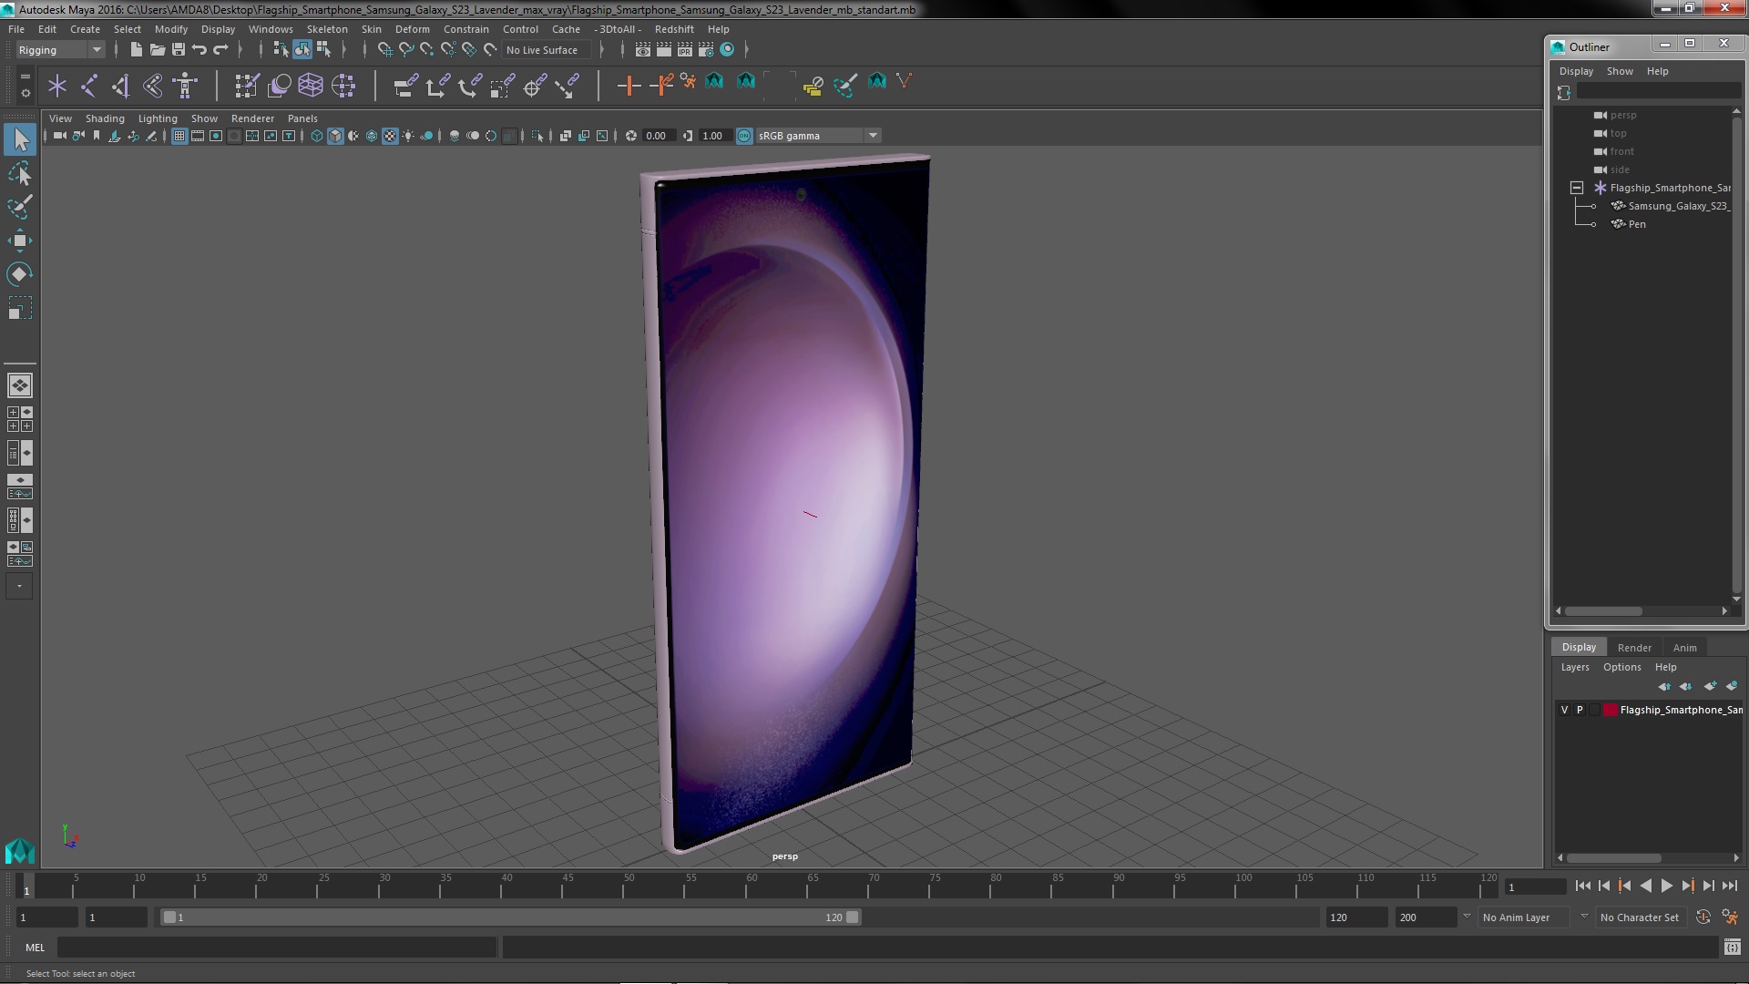Click the MEL script language toggle
1749x984 pixels.
pos(35,948)
